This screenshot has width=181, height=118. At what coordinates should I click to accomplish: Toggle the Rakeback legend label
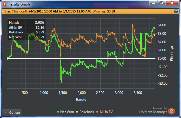pyautogui.click(x=87, y=112)
